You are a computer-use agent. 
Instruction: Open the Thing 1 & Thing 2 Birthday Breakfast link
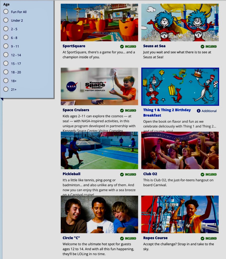coord(167,113)
